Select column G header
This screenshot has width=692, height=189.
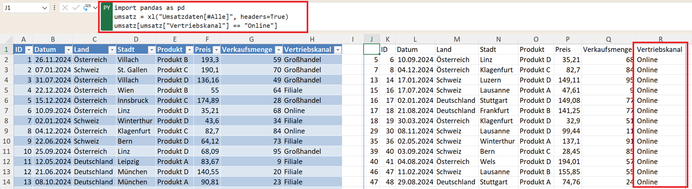click(251, 39)
